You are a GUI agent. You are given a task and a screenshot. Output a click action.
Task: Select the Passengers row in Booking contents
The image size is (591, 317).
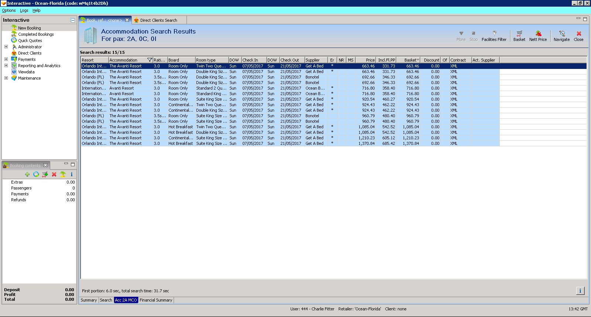(x=39, y=188)
